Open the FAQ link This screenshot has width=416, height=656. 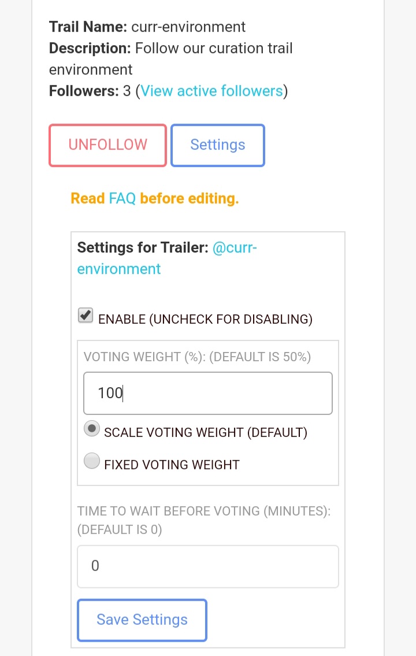coord(122,198)
